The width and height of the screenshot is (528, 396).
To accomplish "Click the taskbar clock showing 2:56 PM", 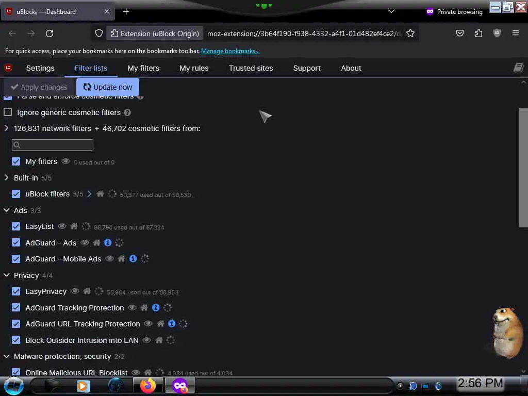I will [480, 383].
